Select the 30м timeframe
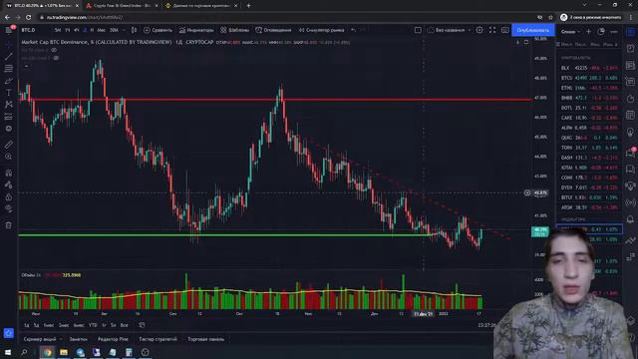Screen dimensions: 638x359 pos(114,30)
